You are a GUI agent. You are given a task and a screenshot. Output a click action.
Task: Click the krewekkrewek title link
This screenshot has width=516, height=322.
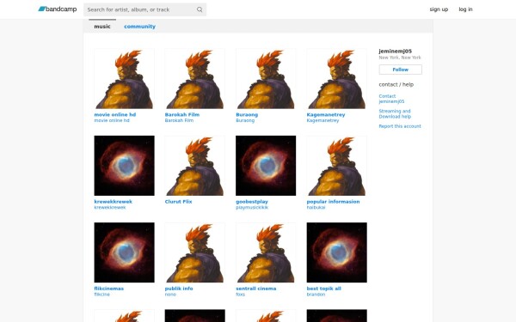click(x=113, y=202)
